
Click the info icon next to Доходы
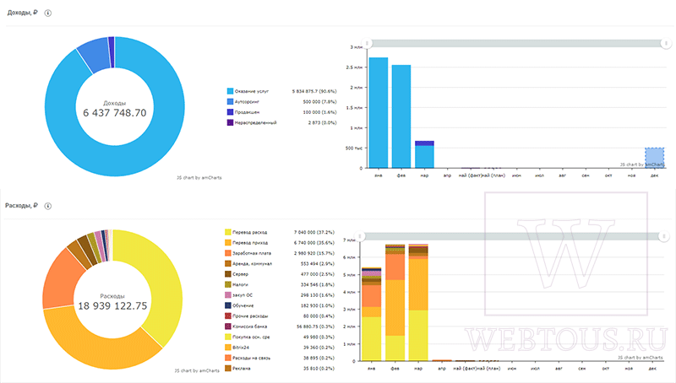[48, 13]
